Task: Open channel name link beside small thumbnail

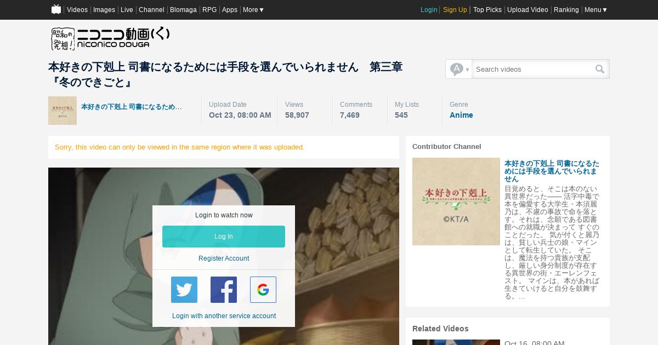Action: point(132,107)
